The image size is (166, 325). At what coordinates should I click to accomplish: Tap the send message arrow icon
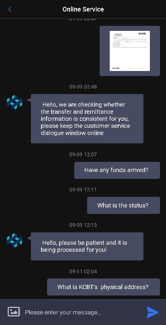tap(153, 312)
